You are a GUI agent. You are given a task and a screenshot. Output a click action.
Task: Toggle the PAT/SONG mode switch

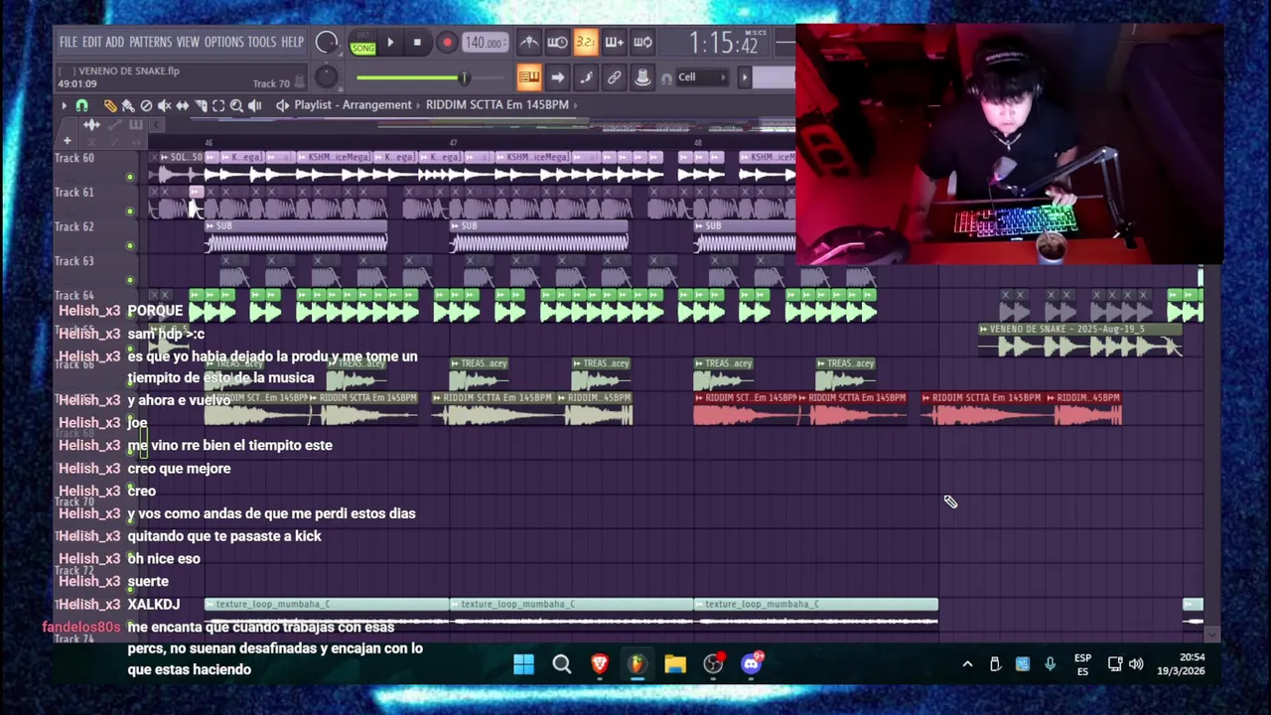tap(362, 43)
